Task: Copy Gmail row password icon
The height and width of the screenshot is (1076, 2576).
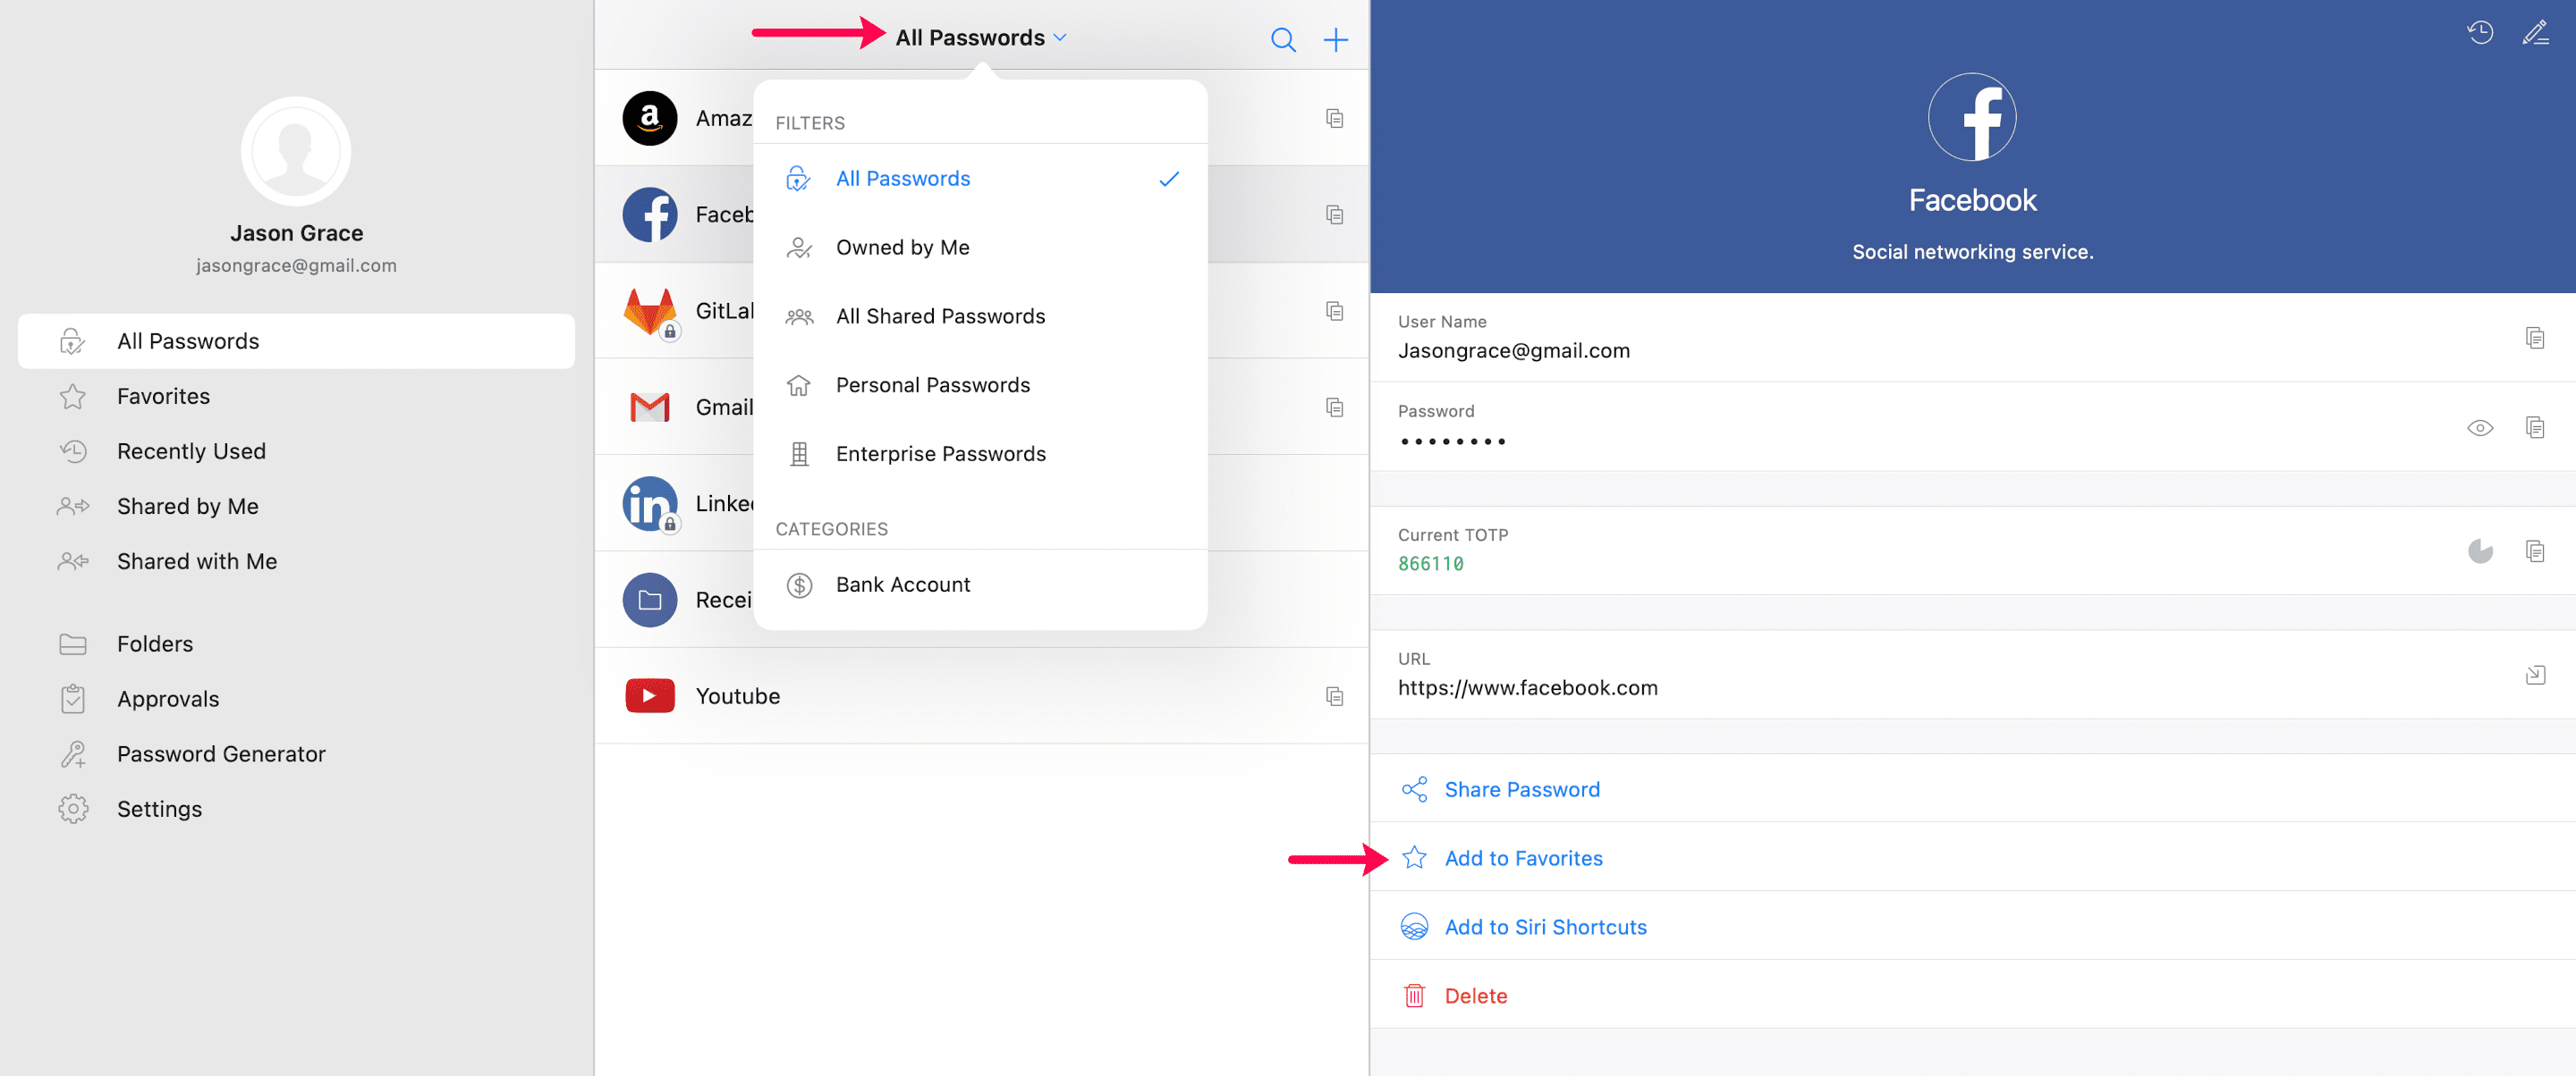Action: 1334,407
